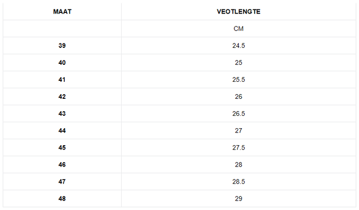This screenshot has width=359, height=210.
Task: Click the 26.5 foot length cell
Action: (x=238, y=113)
